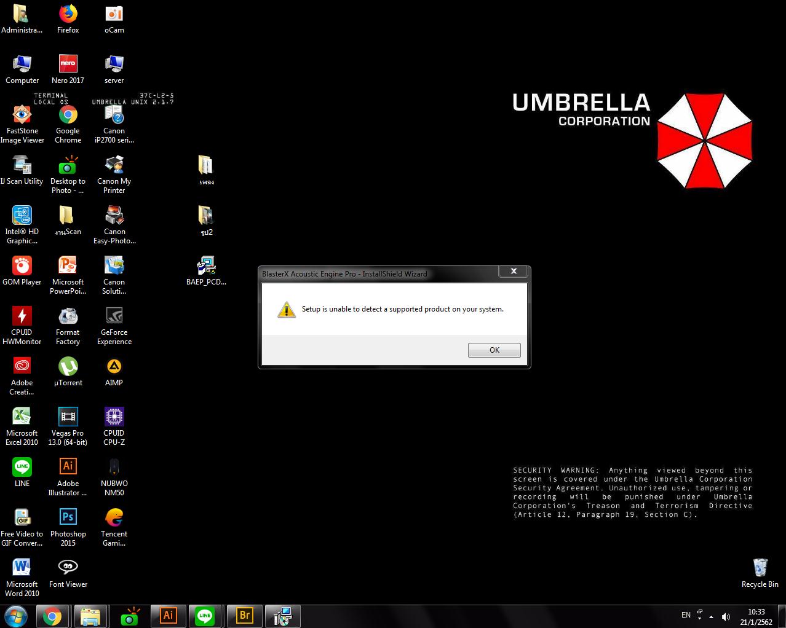Open Illustrator from the taskbar
Image resolution: width=786 pixels, height=628 pixels.
pyautogui.click(x=168, y=616)
